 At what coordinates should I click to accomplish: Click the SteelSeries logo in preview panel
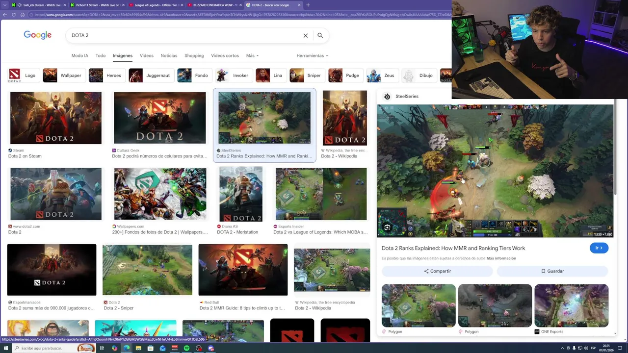pyautogui.click(x=387, y=97)
